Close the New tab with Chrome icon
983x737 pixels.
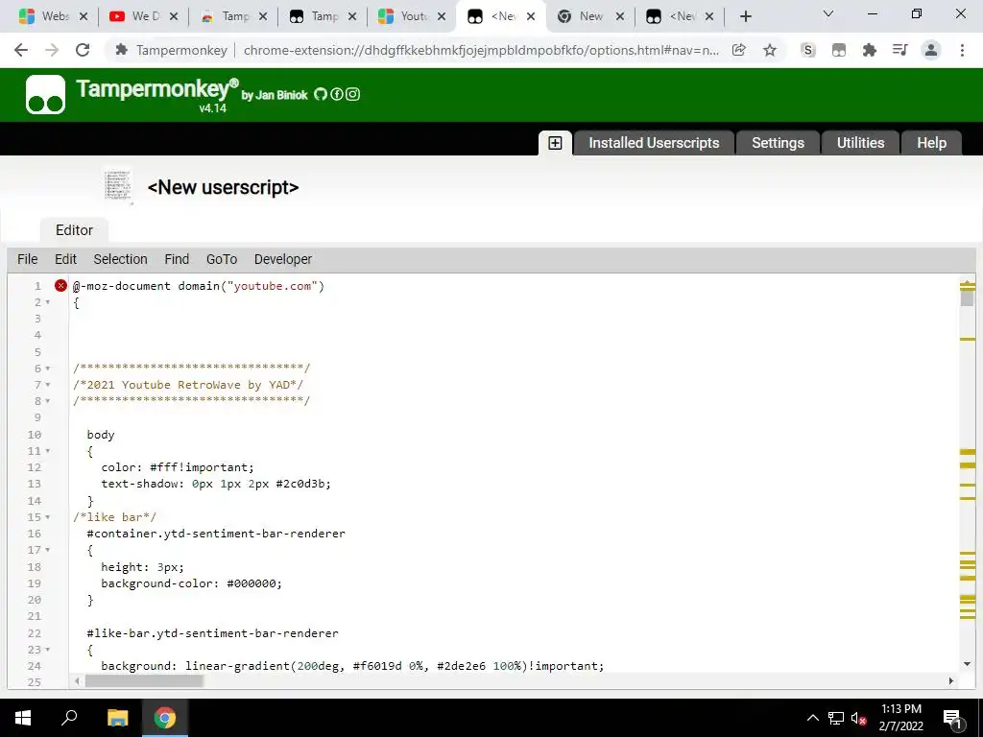(620, 17)
